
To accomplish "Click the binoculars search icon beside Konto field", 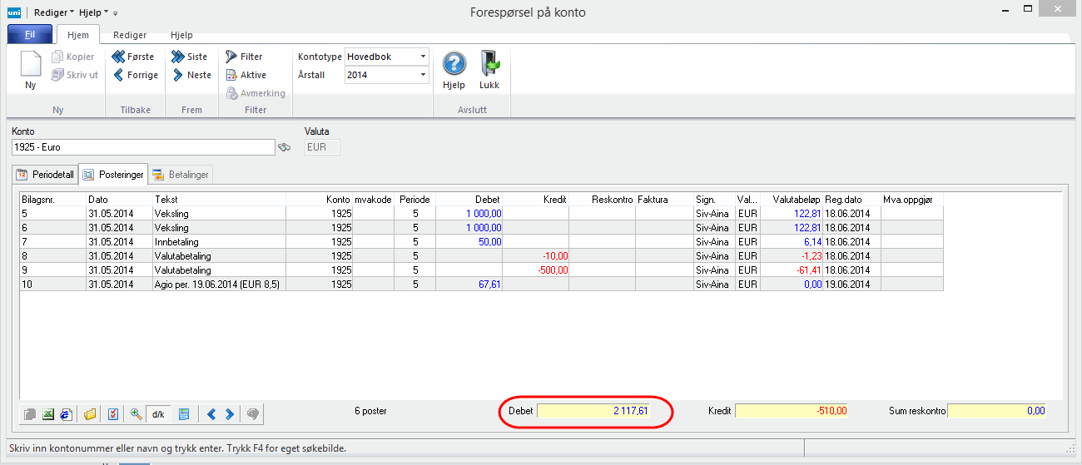I will [x=285, y=148].
